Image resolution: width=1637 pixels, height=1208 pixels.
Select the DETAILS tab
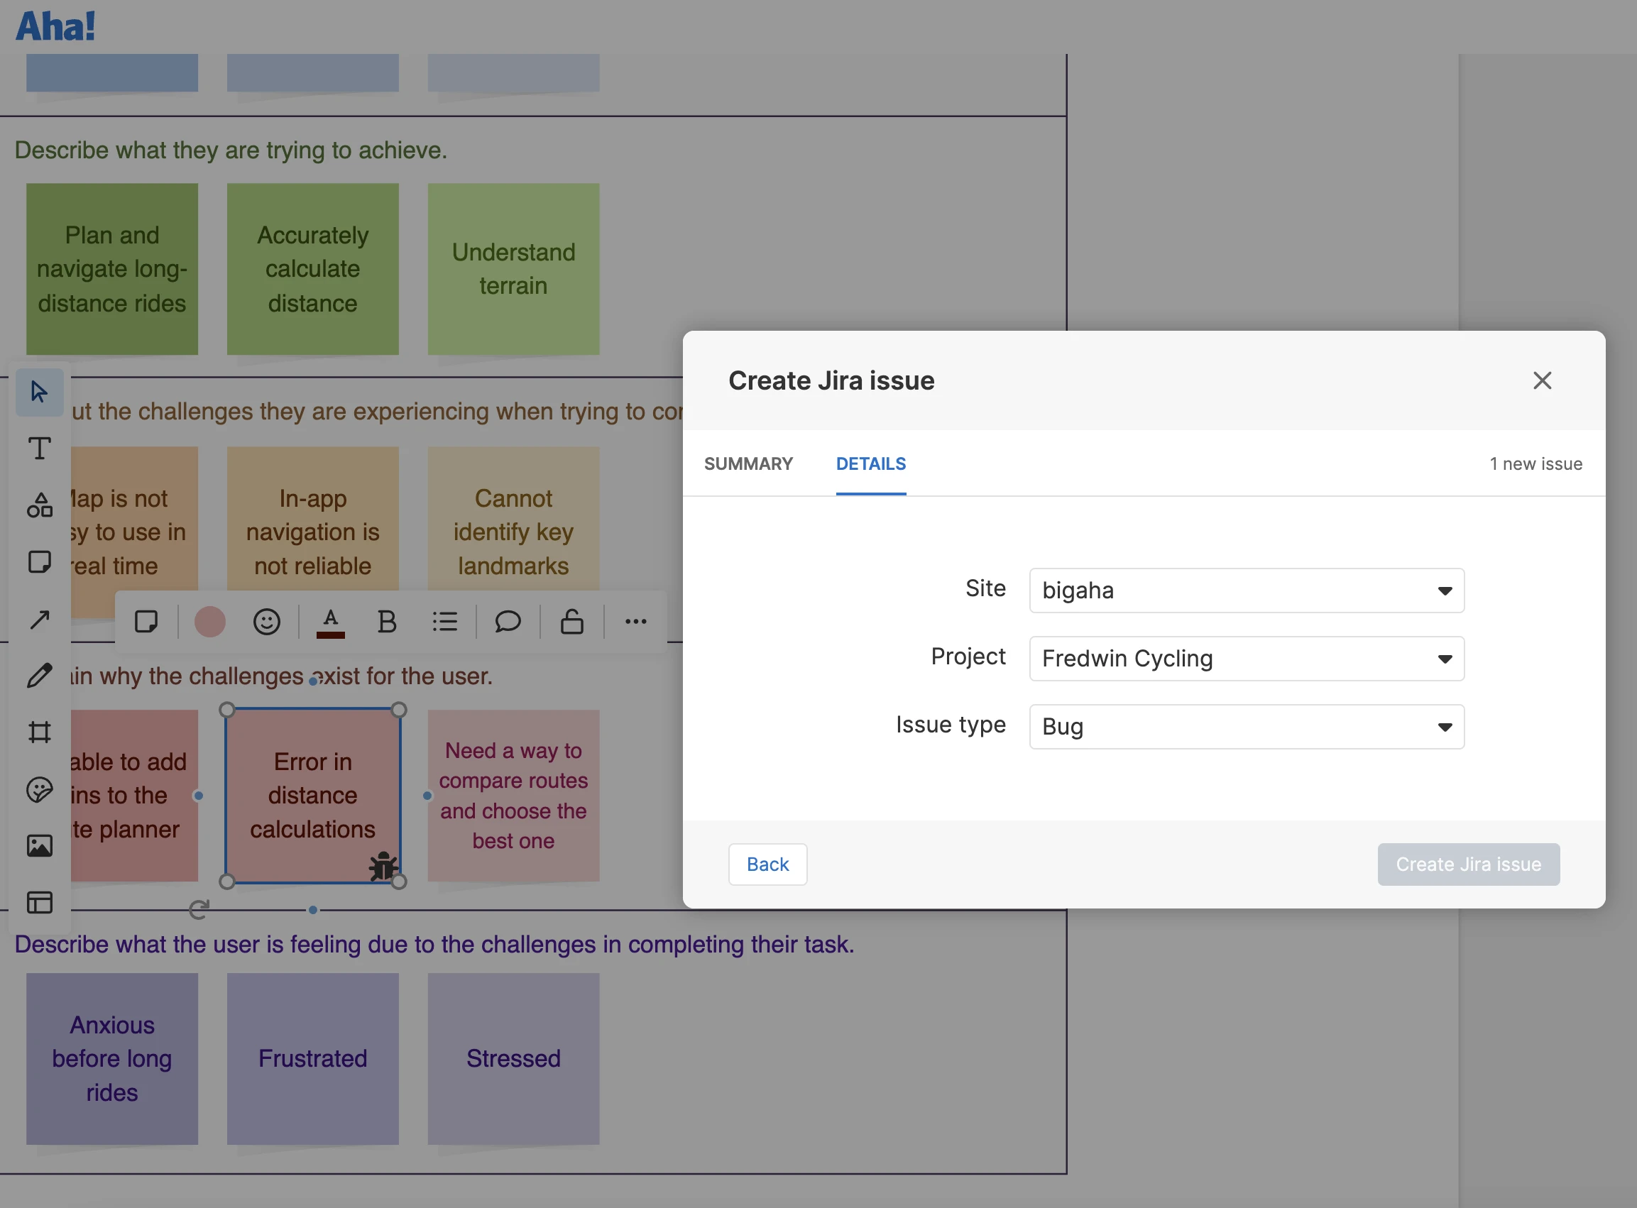coord(870,463)
